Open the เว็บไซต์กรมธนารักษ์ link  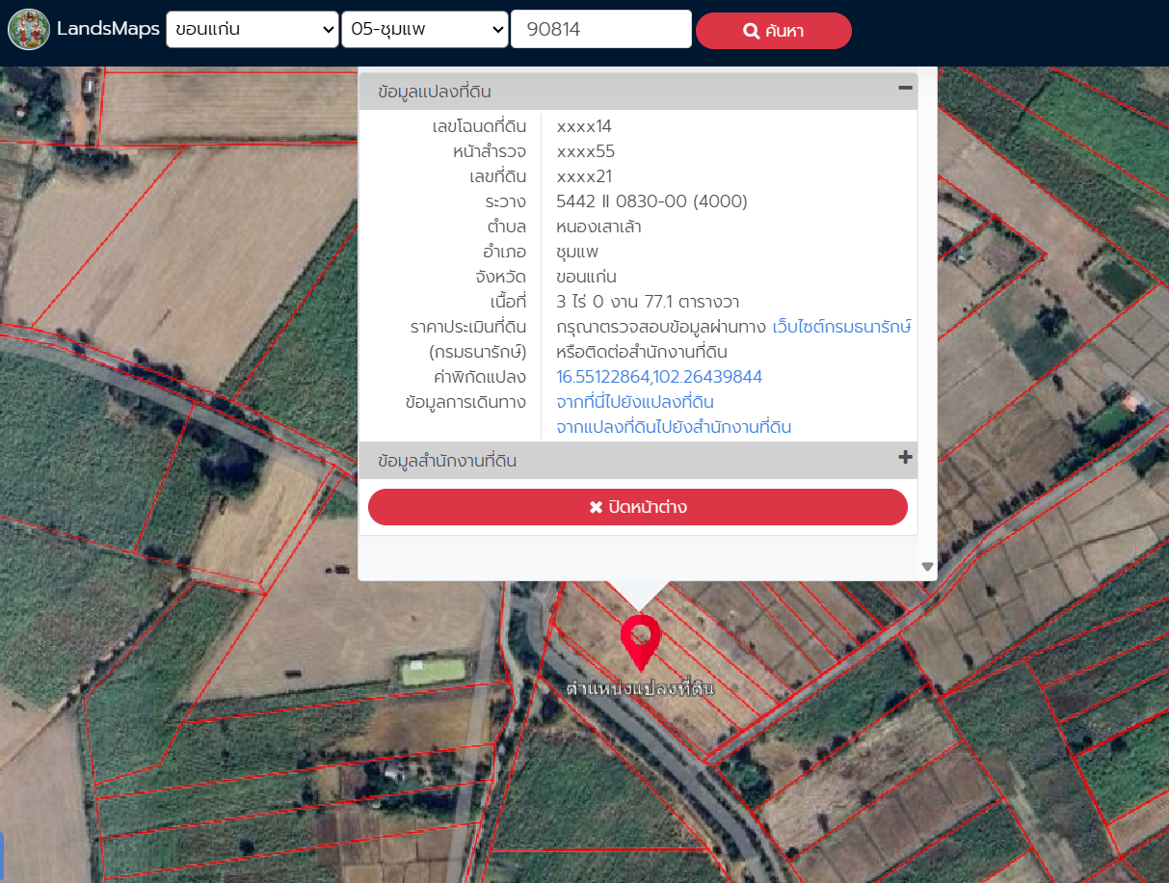coord(841,327)
